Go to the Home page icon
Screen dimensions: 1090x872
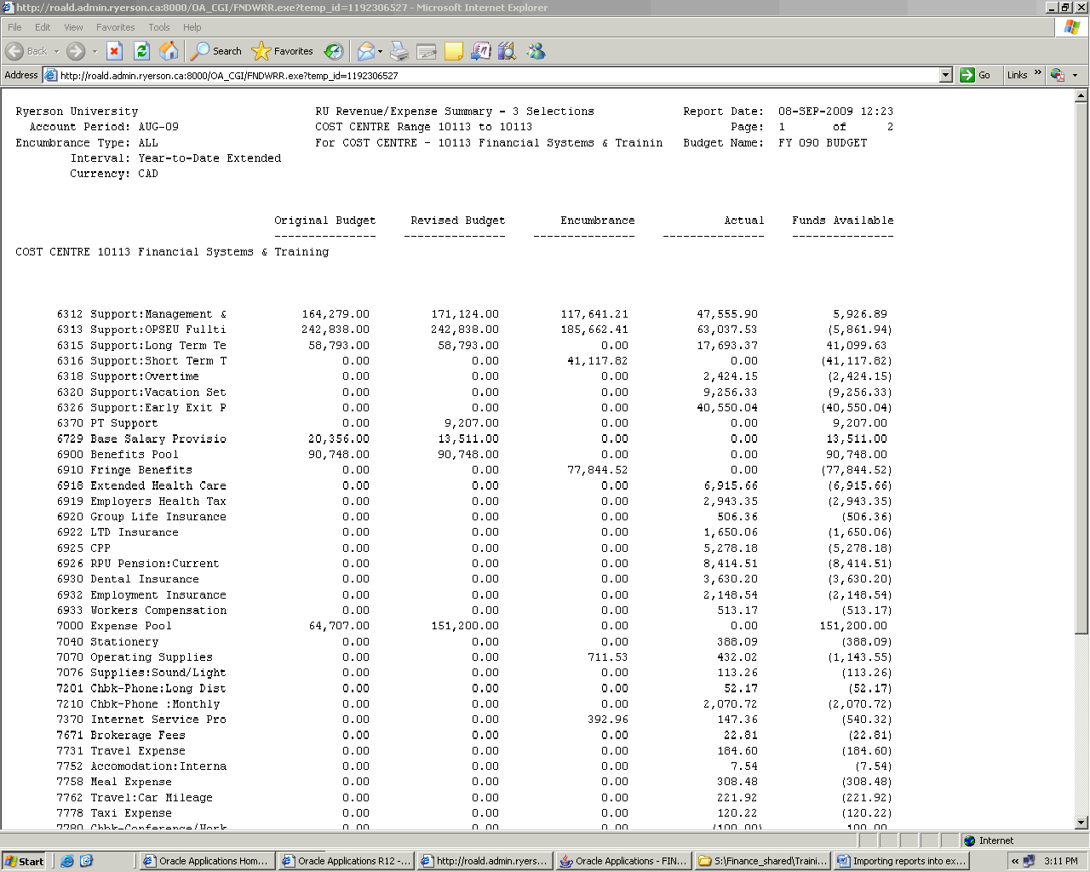coord(169,51)
